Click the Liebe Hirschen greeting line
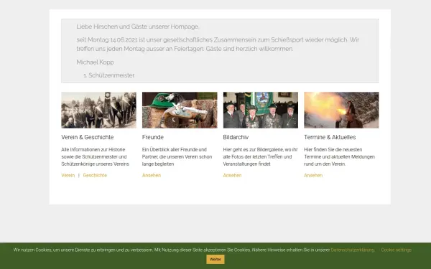Screen dimensions: 431x269 pyautogui.click(x=138, y=27)
